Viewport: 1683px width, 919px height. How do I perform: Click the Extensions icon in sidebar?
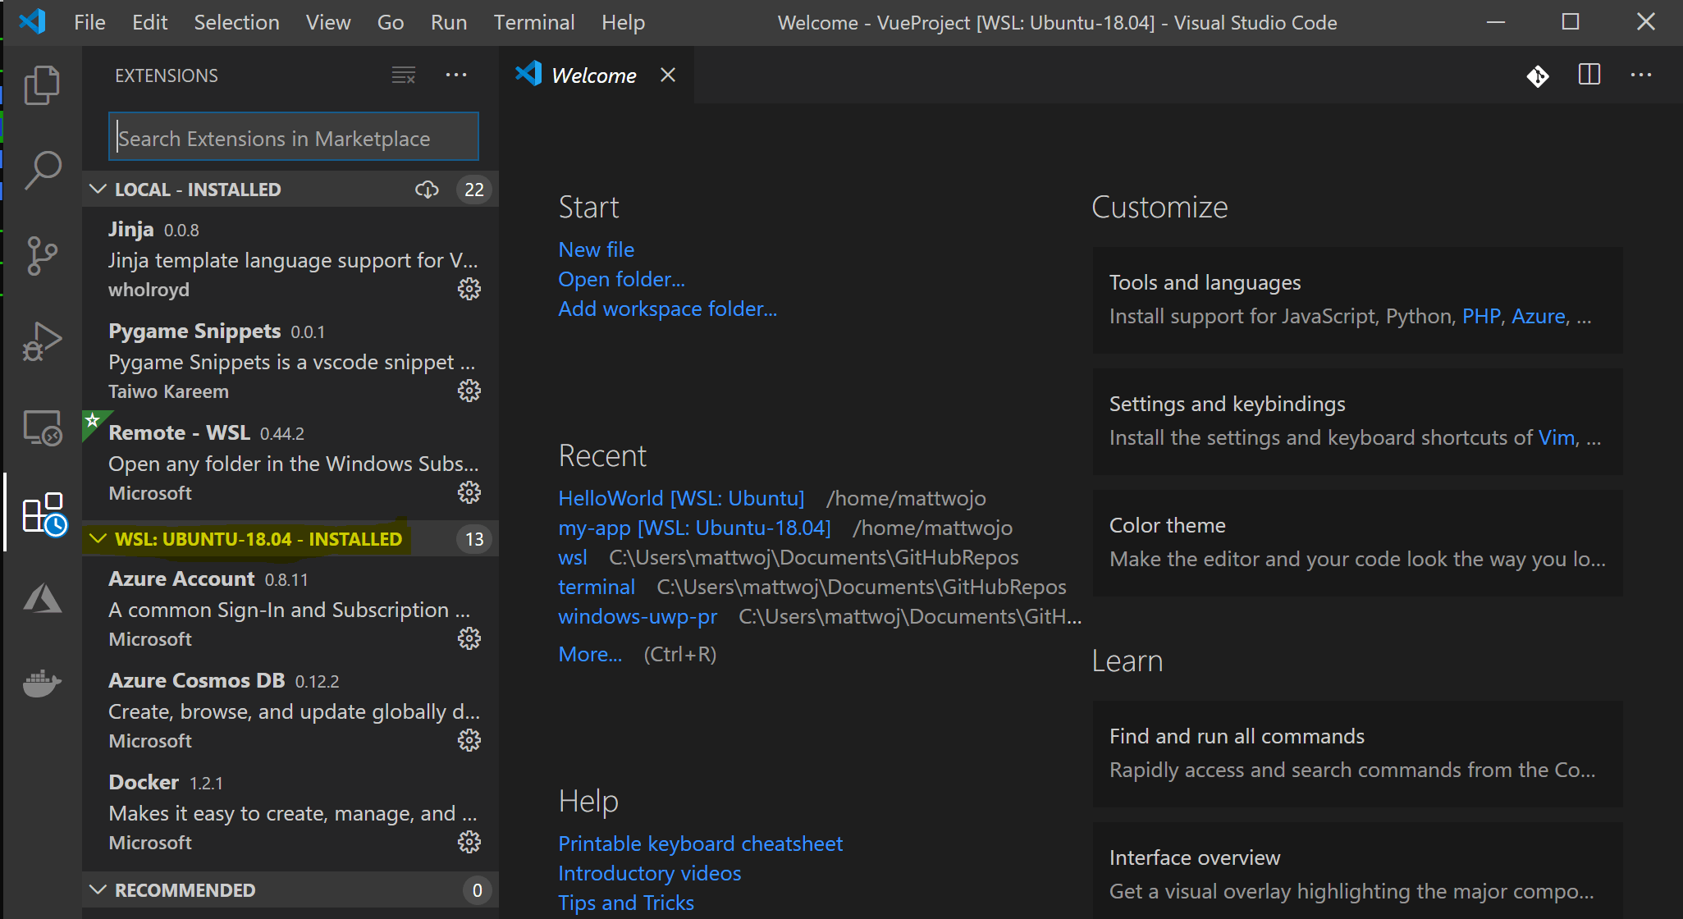[41, 511]
